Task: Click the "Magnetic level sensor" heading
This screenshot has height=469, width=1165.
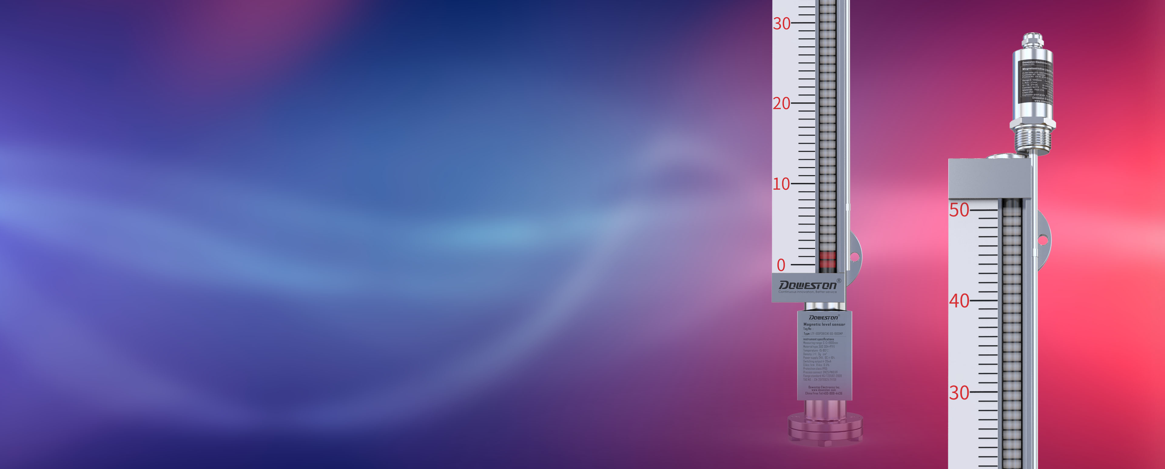Action: pos(824,324)
